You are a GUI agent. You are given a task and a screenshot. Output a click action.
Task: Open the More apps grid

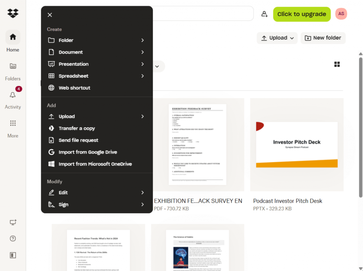[13, 123]
